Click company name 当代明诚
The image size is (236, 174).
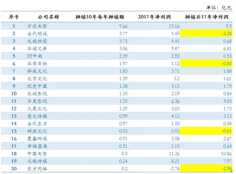[x=37, y=33]
